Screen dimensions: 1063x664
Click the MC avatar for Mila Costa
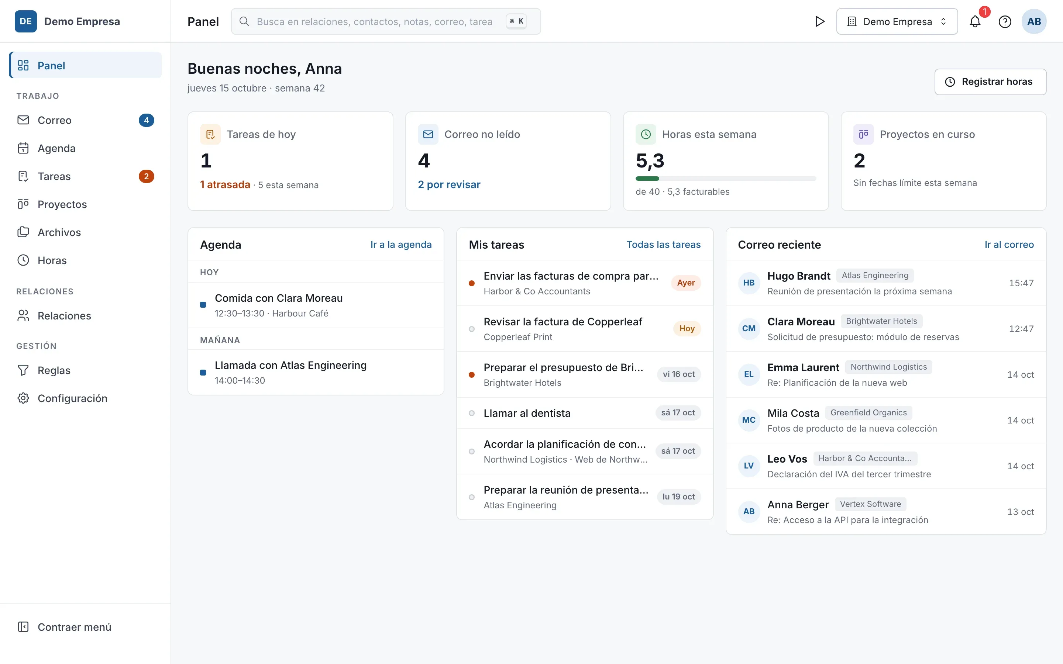(x=749, y=420)
